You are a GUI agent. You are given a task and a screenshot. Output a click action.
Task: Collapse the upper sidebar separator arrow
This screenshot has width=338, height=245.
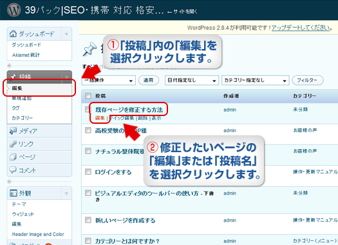click(9, 65)
